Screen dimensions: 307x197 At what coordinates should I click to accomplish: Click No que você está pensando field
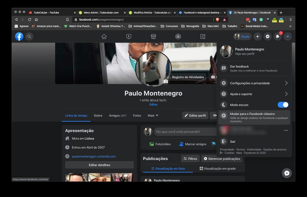click(185, 132)
